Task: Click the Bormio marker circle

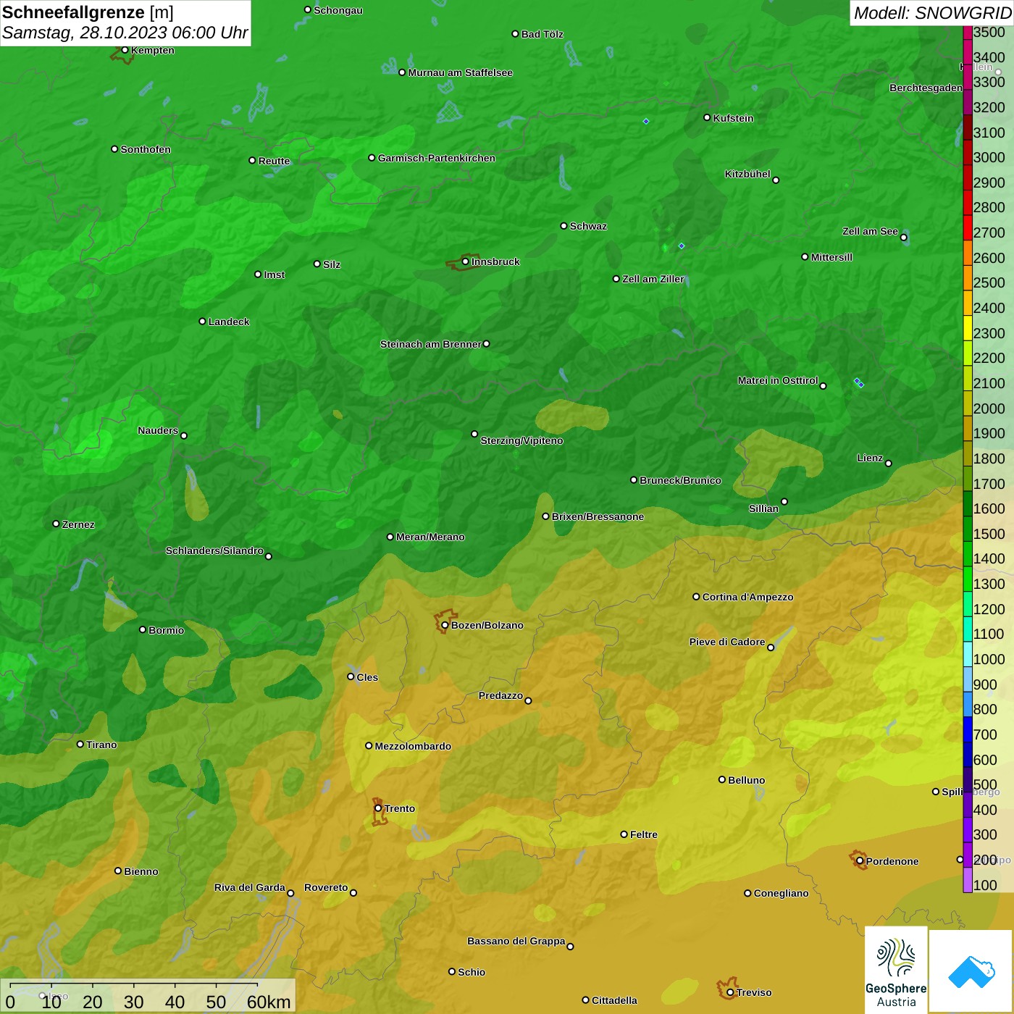Action: 143,629
